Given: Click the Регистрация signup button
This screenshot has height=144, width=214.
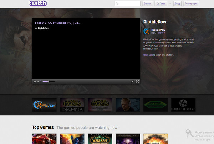Looking at the screenshot, I should tap(191, 4).
